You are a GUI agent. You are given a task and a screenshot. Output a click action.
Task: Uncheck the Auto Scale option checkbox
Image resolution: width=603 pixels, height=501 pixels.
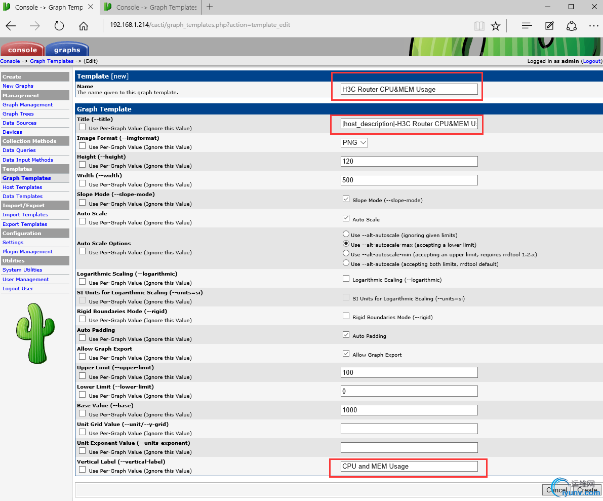(x=346, y=218)
